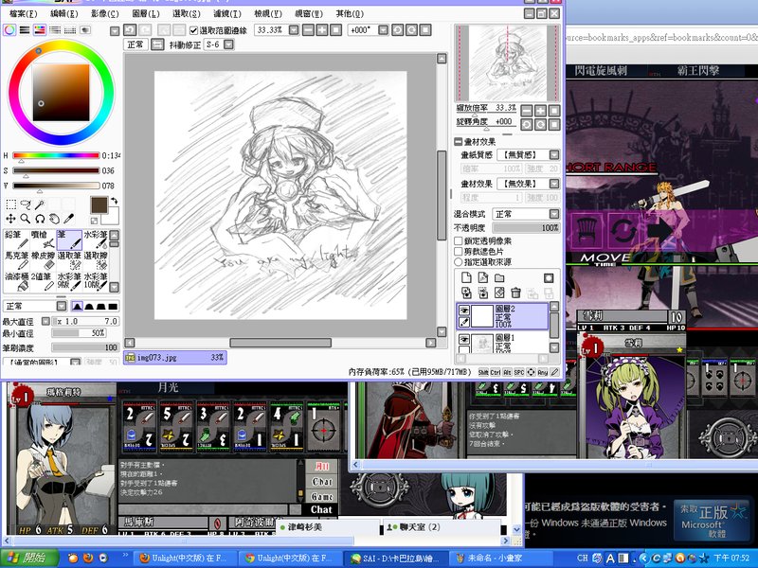Image resolution: width=758 pixels, height=568 pixels.
Task: Select the 筆 brush tool
Action: (x=69, y=240)
